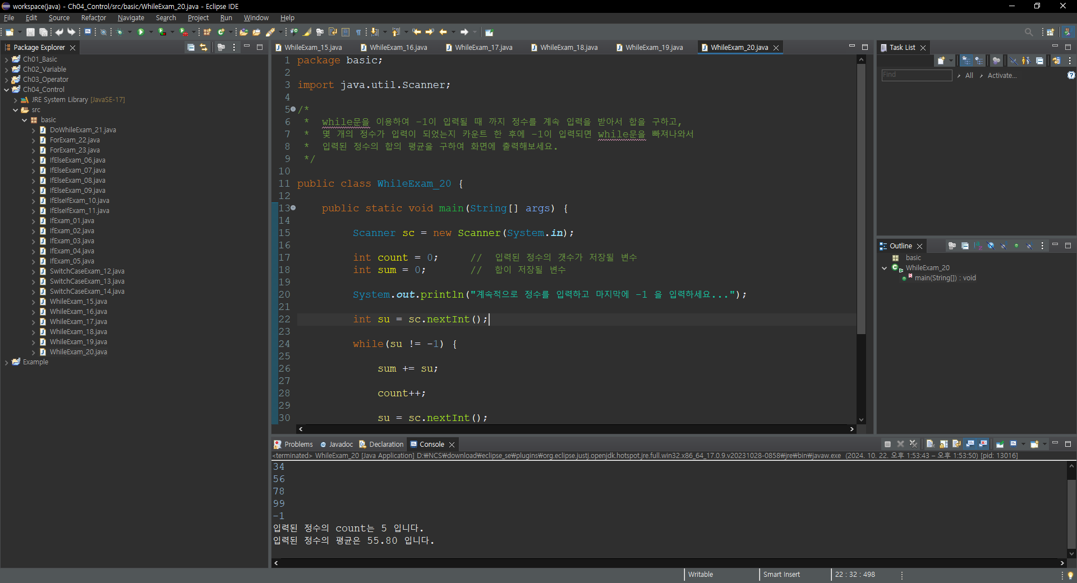Start debugging with the bug icon

click(119, 32)
